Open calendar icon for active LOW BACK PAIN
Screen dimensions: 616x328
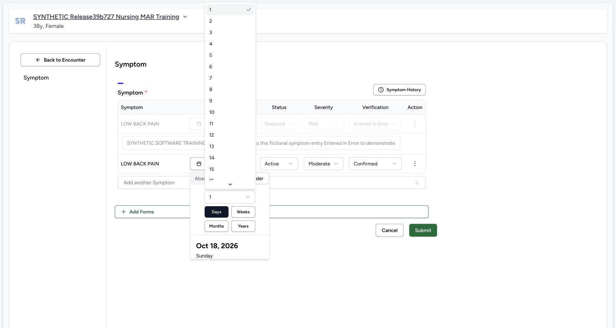(x=199, y=164)
